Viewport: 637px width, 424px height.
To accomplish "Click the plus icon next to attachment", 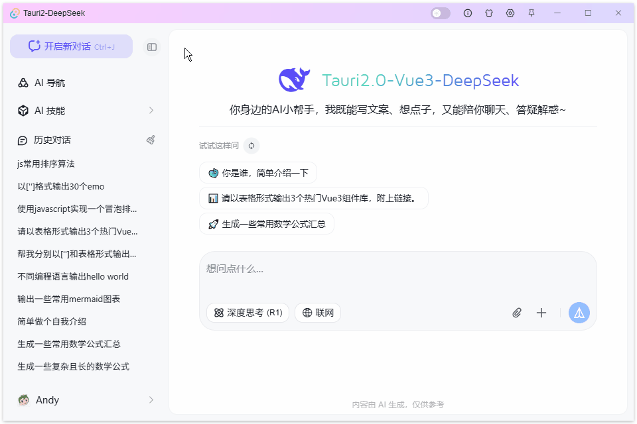I will [x=541, y=312].
